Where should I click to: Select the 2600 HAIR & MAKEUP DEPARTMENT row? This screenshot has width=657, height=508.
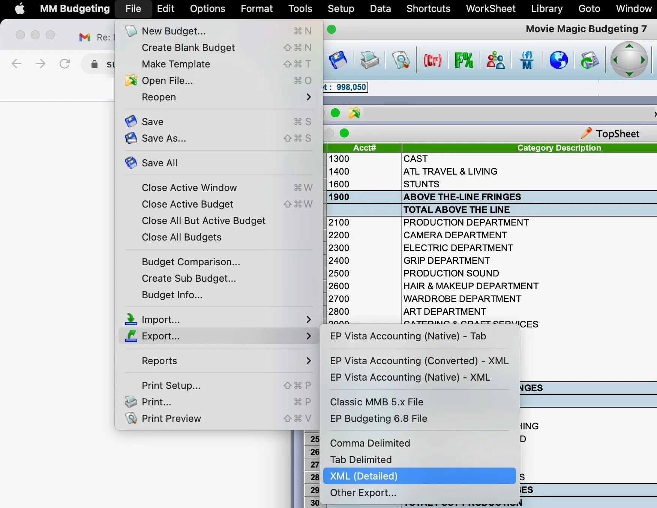pos(492,286)
